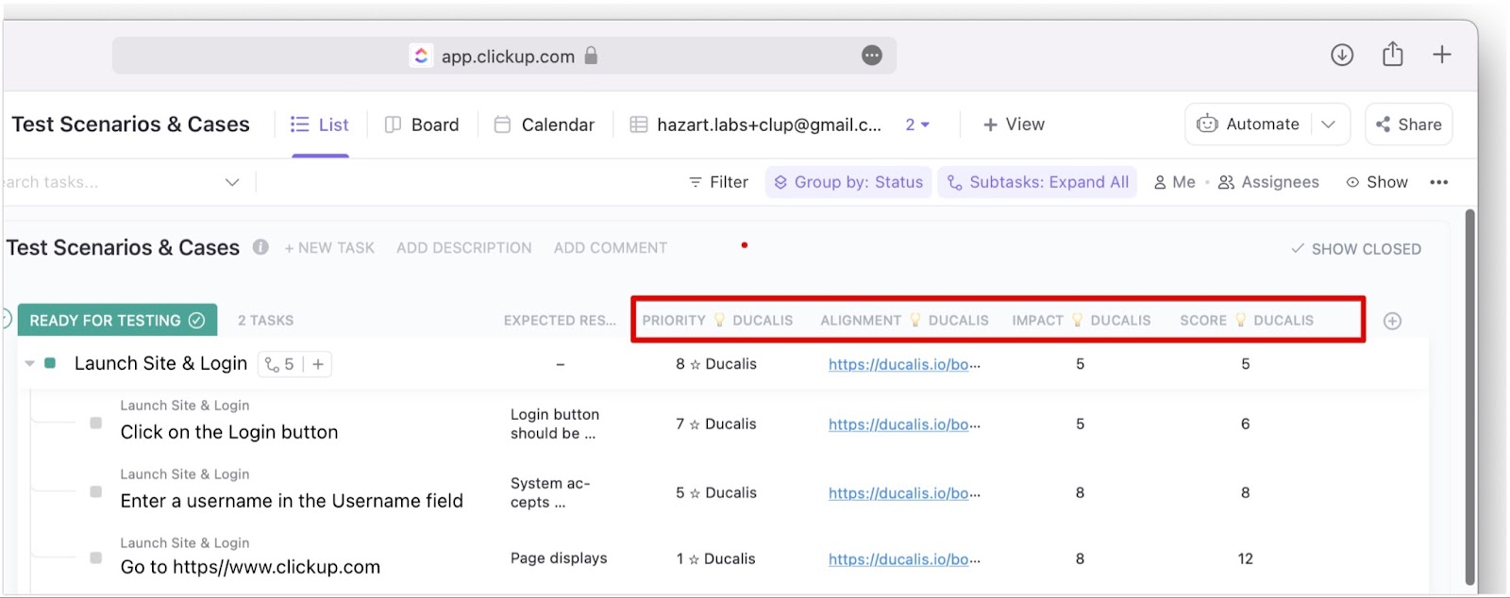Switch to the List view tab
The width and height of the screenshot is (1510, 598).
pos(320,125)
